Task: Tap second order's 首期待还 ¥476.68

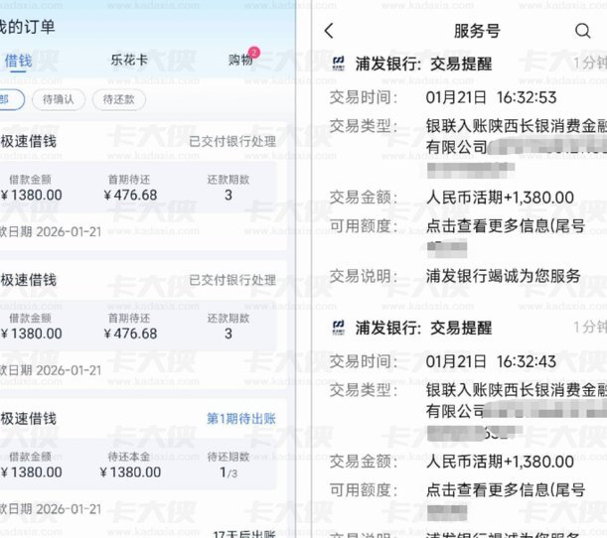Action: [x=130, y=334]
